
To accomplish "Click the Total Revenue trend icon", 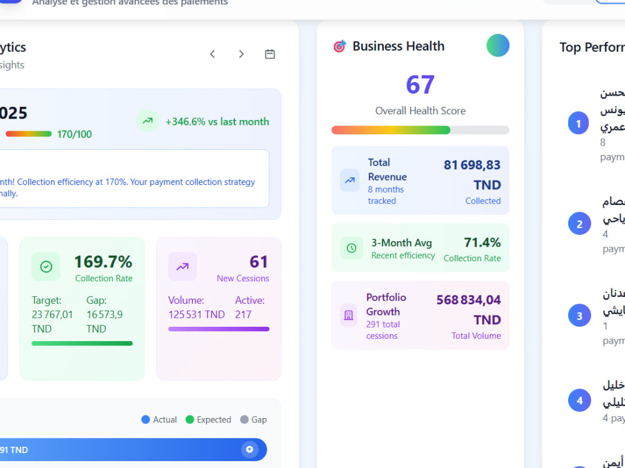I will click(349, 181).
